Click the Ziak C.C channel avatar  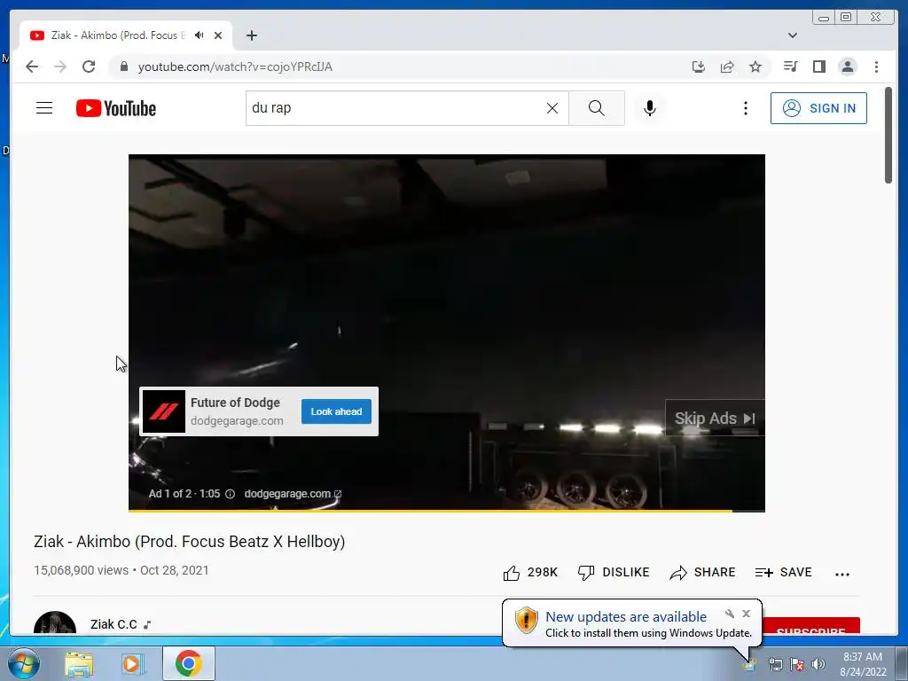click(55, 623)
